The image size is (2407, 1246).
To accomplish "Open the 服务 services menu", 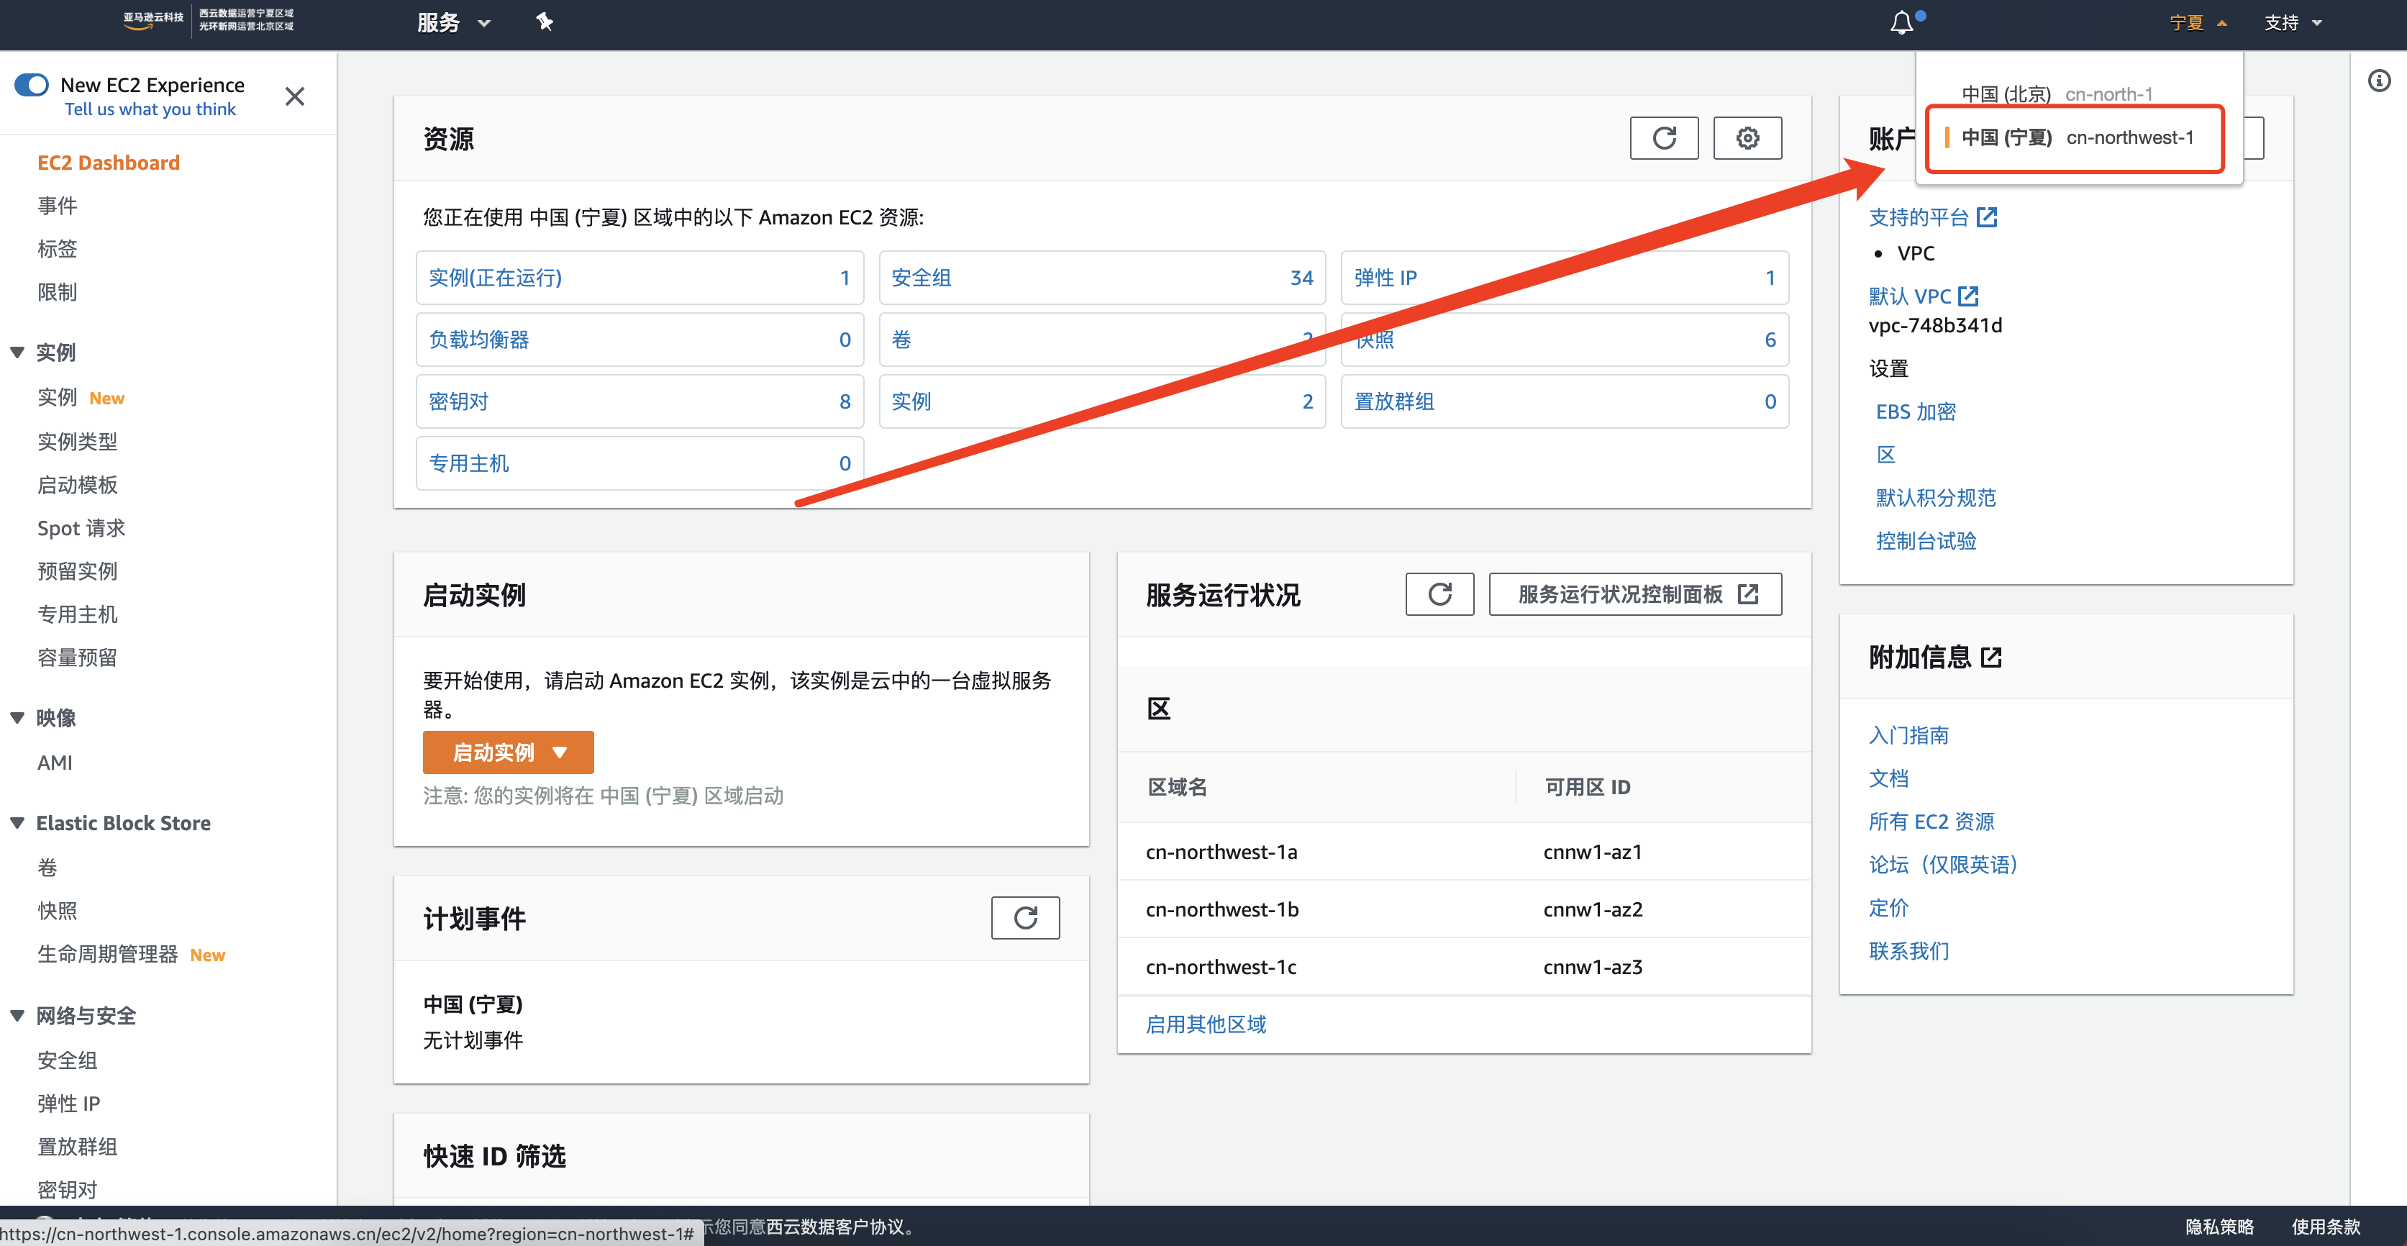I will tap(452, 22).
